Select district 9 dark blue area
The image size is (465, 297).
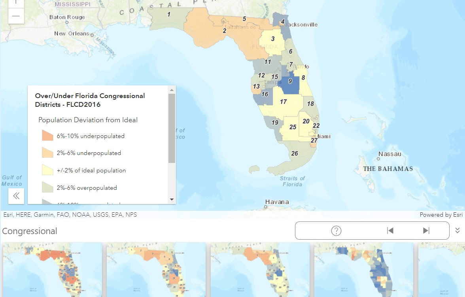290,81
